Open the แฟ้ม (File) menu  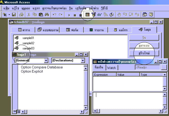(x=7, y=8)
